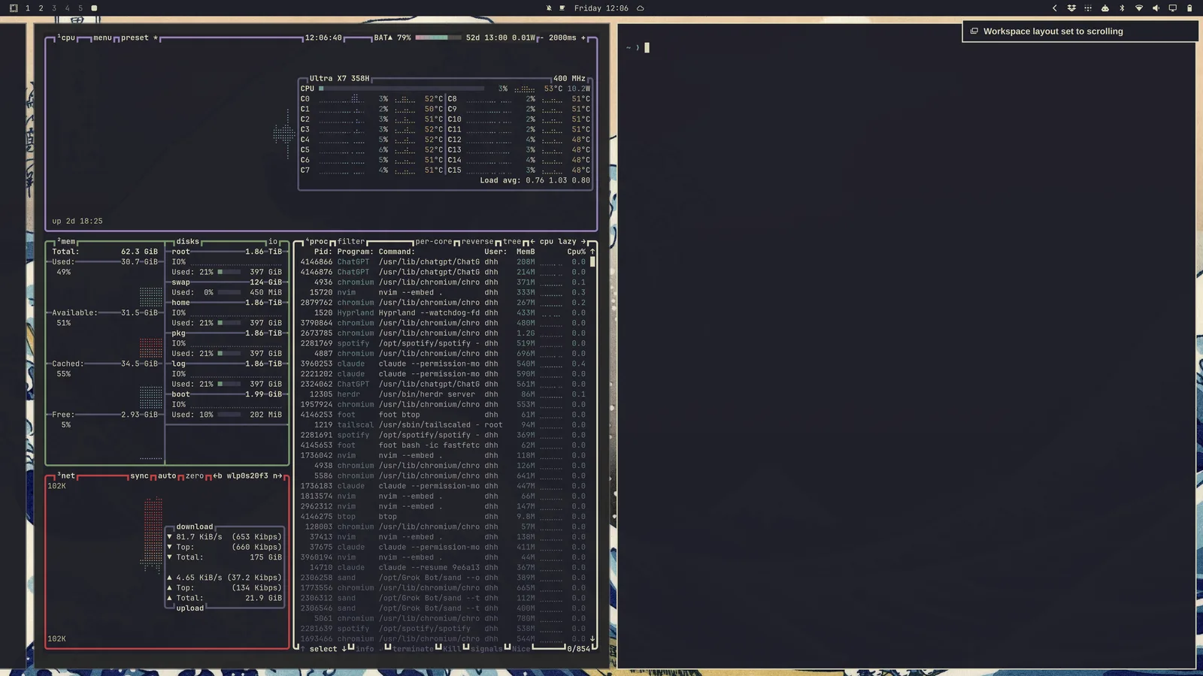Switch to workspace 4
This screenshot has height=676, width=1203.
coord(68,8)
